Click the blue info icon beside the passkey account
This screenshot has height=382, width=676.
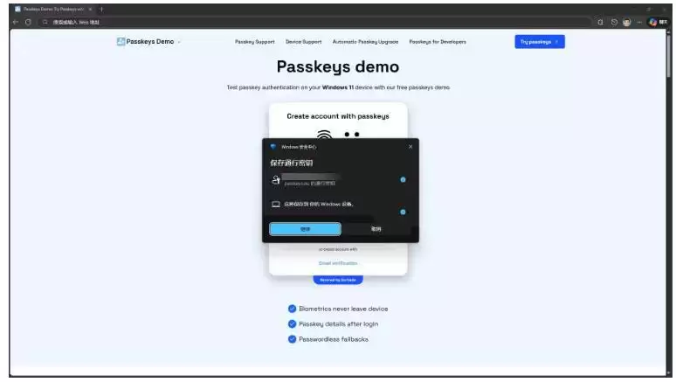[403, 179]
